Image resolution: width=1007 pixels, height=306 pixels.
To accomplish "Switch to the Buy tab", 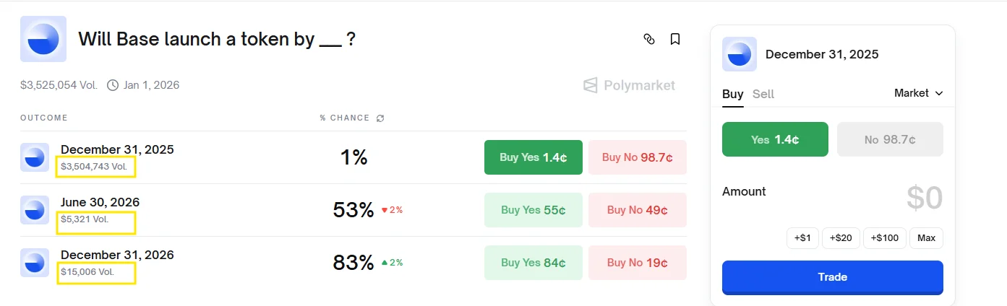I will point(732,94).
